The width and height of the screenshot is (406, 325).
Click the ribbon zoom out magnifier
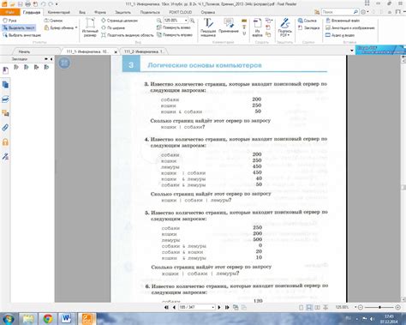click(158, 21)
